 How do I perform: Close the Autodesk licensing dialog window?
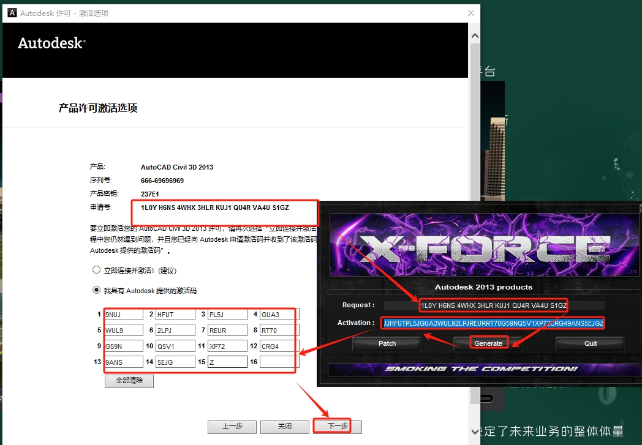click(471, 13)
